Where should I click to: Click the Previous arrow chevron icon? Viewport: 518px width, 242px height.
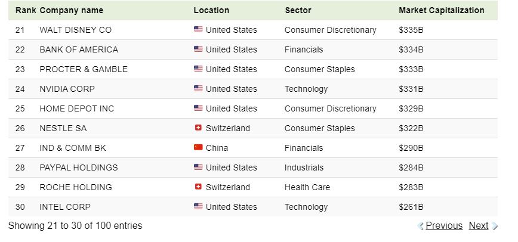pos(421,226)
